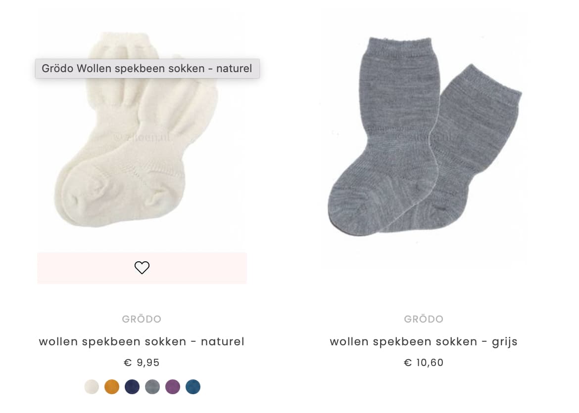
Task: Click GRÖDO brand above grijs socks
Action: (424, 319)
